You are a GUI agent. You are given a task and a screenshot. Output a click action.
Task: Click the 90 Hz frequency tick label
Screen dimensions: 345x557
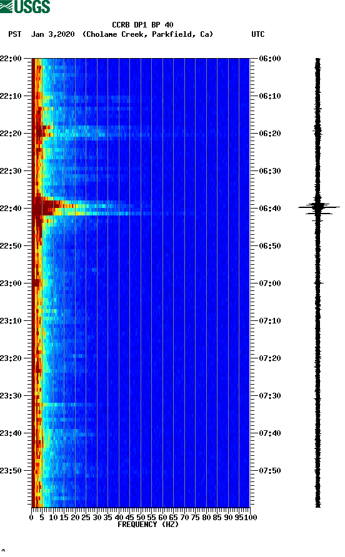tap(228, 518)
